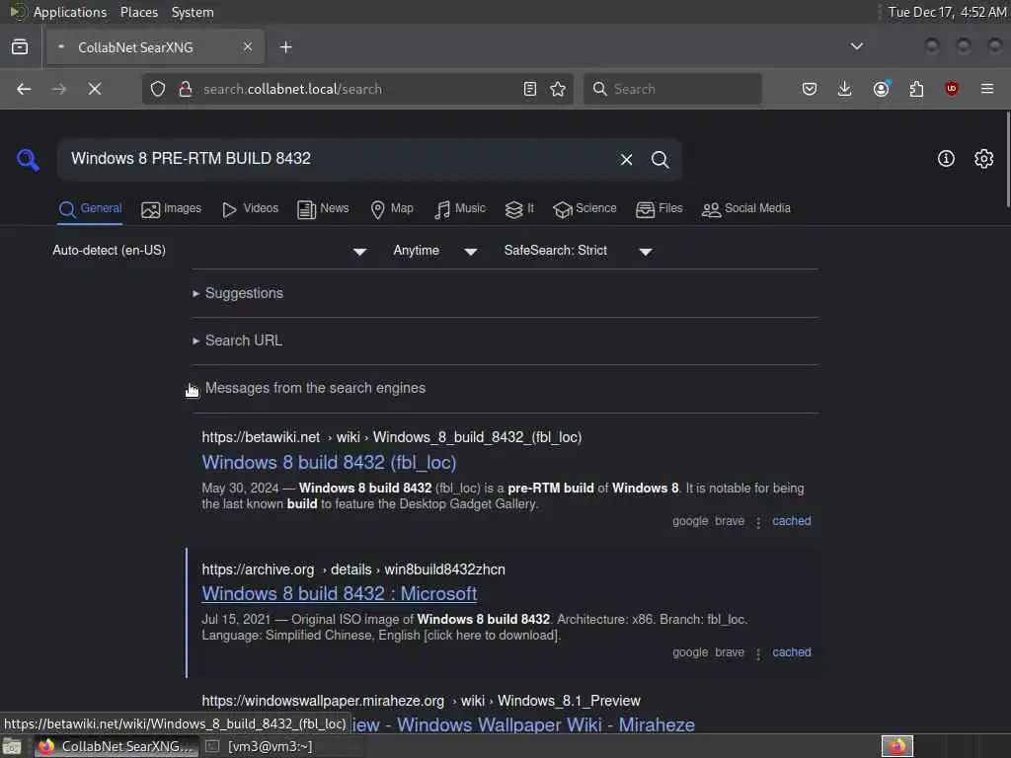This screenshot has height=758, width=1011.
Task: Select CollabNet SearXNG taskbar window button
Action: [116, 746]
